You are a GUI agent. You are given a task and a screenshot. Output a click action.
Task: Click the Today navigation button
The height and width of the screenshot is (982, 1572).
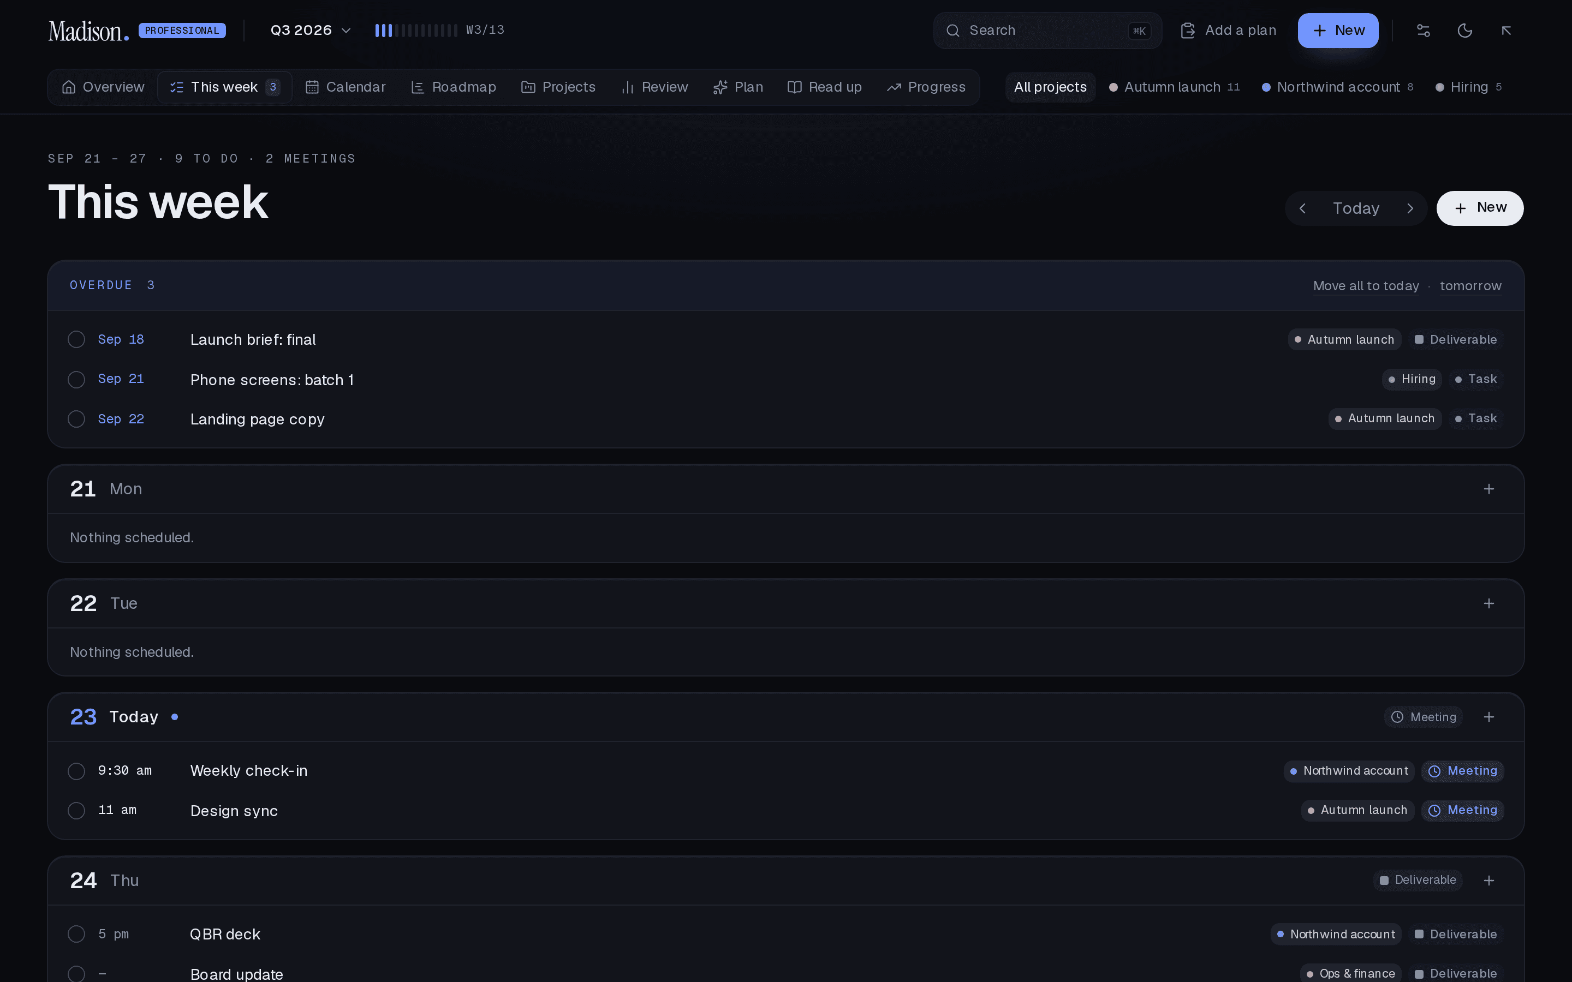1356,208
